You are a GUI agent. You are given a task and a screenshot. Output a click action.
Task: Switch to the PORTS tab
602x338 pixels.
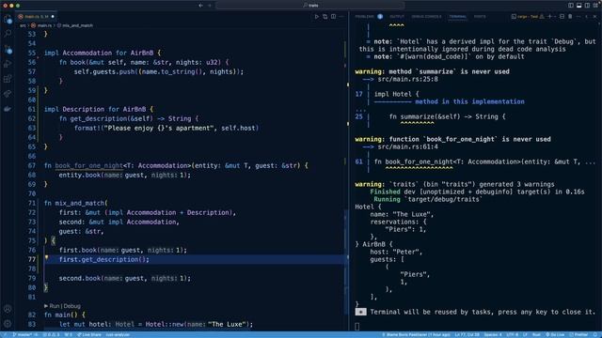pos(480,17)
